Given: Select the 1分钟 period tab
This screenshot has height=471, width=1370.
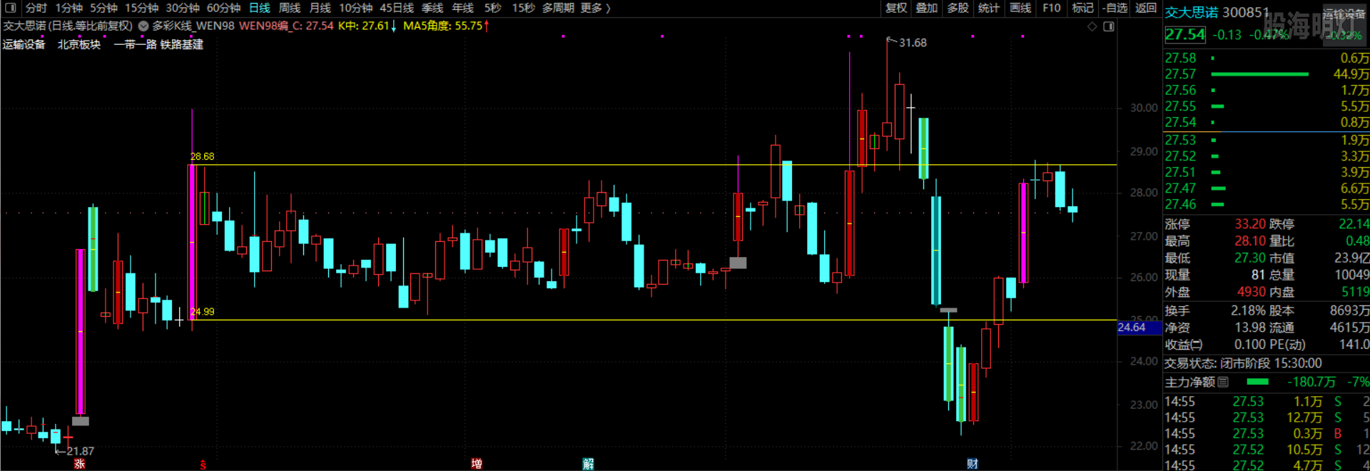Looking at the screenshot, I should [x=68, y=8].
